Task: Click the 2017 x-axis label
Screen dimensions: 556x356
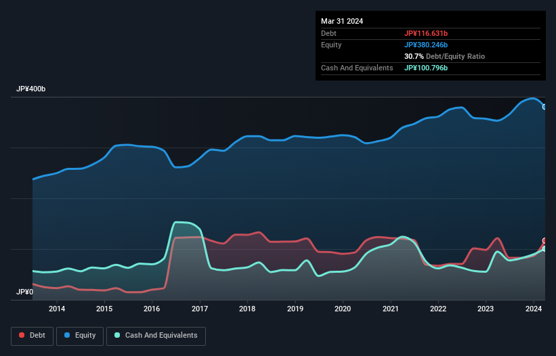Action: coord(200,309)
